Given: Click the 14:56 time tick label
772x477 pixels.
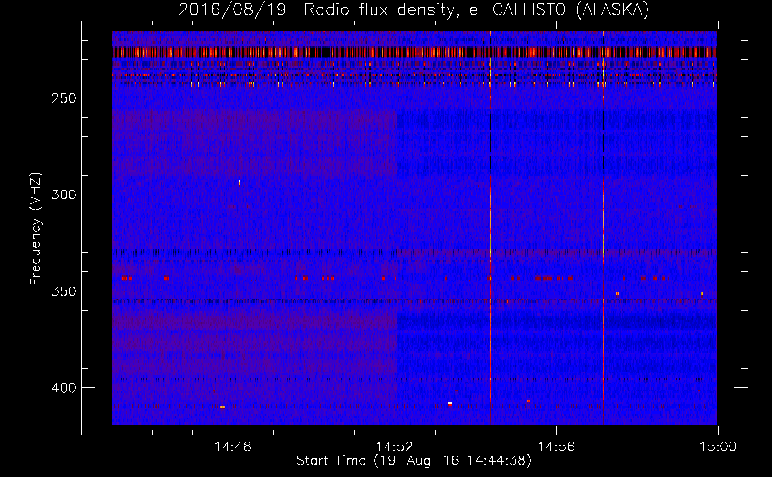Looking at the screenshot, I should 556,447.
